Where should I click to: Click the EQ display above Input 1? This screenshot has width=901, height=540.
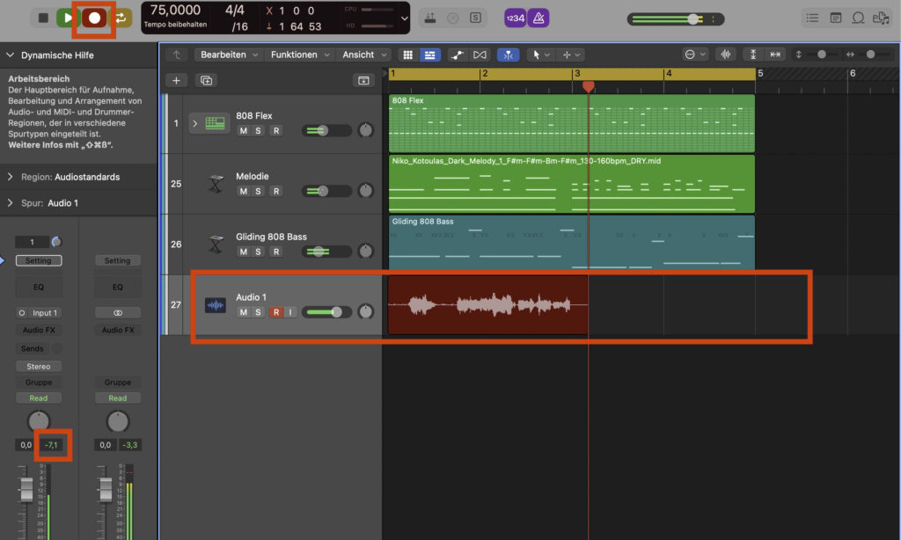(x=39, y=288)
